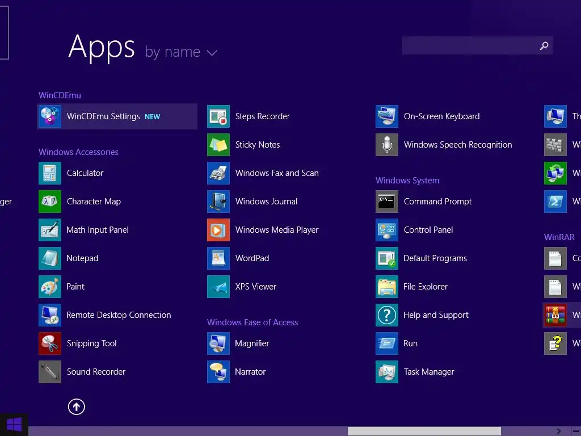Click the 'Character Map' label text

coord(94,202)
